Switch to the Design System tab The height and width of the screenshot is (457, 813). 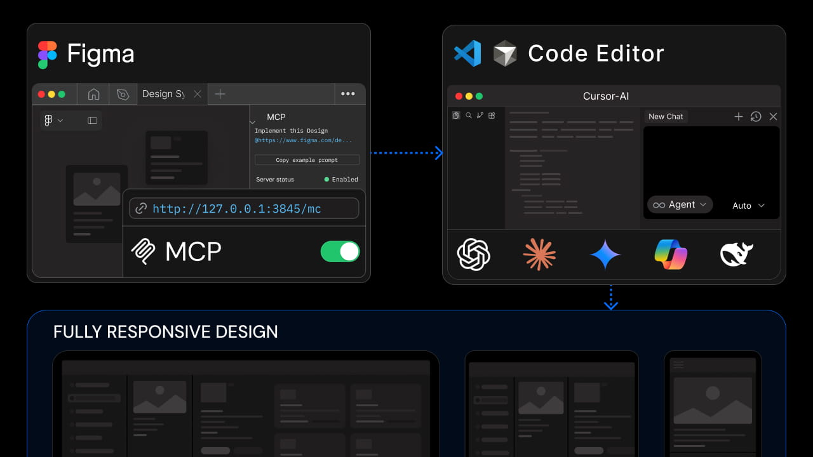click(x=163, y=93)
